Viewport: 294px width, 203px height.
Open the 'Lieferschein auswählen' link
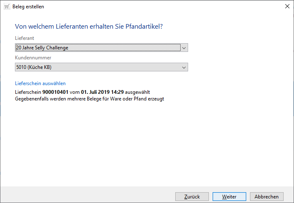[x=40, y=83]
